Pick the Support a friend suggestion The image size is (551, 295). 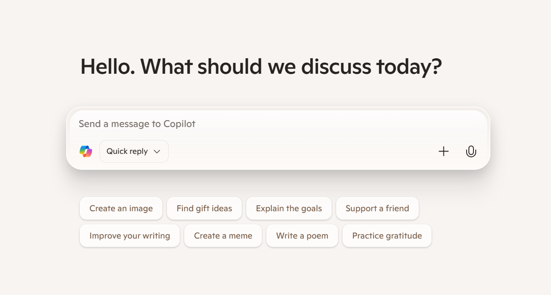(x=377, y=209)
